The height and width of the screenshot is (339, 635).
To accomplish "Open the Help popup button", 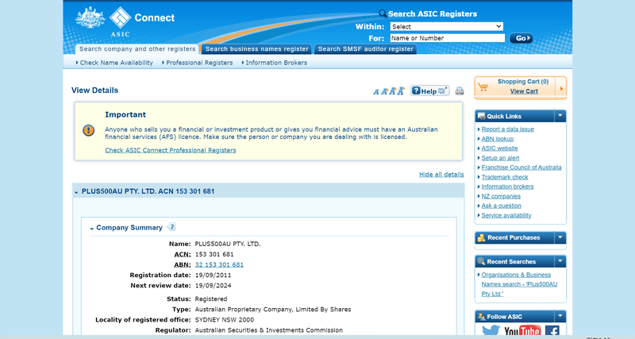I will pyautogui.click(x=429, y=91).
